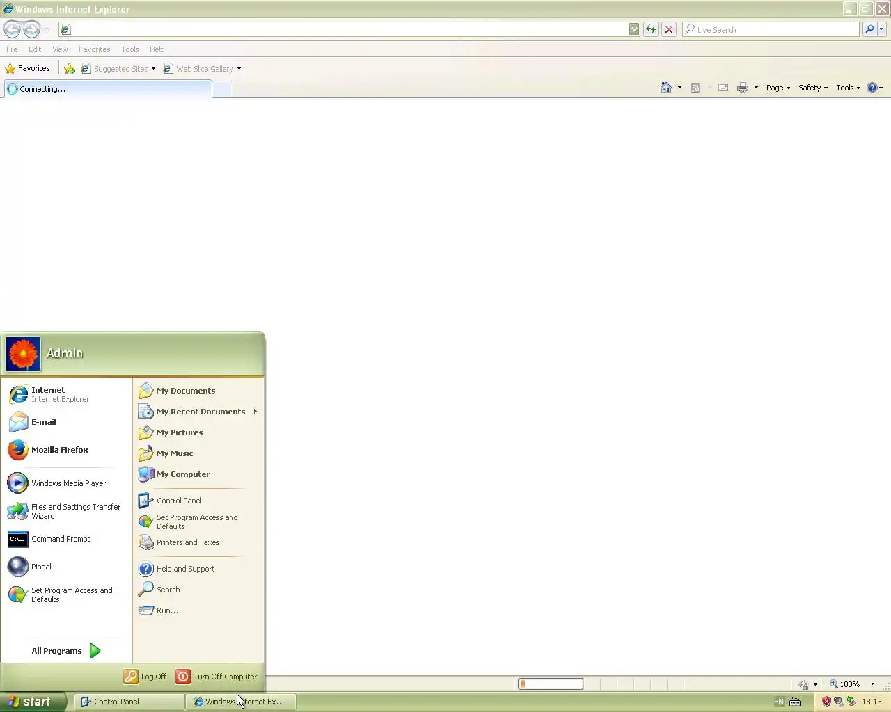Click the Internet Explorer forward arrow button
The height and width of the screenshot is (712, 891).
point(31,29)
